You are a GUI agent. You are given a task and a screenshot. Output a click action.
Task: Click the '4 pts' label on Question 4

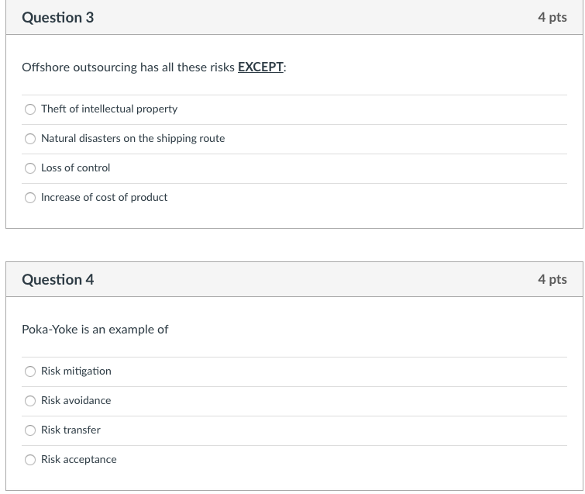[x=552, y=280]
